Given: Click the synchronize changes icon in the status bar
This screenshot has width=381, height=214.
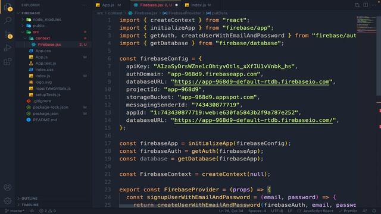Looking at the screenshot, I should coord(32,211).
